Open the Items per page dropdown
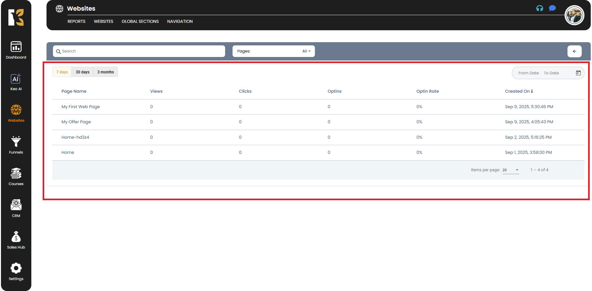Image resolution: width=592 pixels, height=291 pixels. (511, 170)
